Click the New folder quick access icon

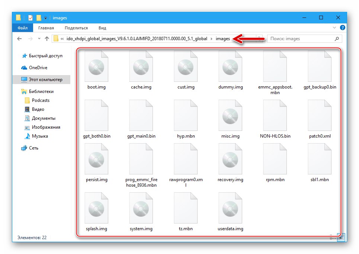39,17
